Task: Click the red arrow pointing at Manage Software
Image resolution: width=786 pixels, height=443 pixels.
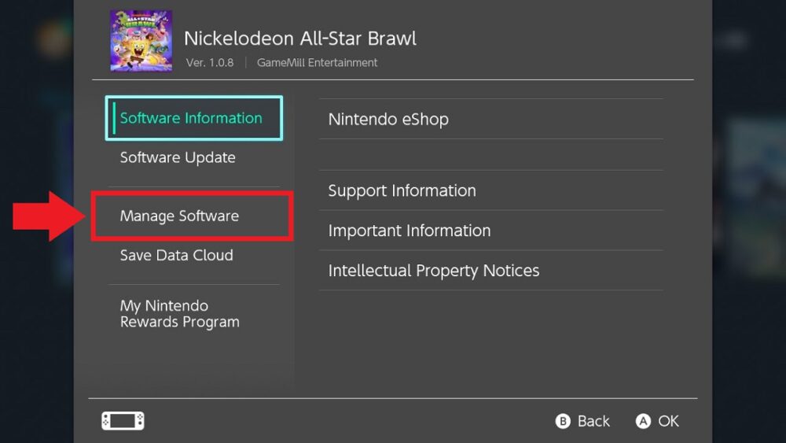Action: 49,216
